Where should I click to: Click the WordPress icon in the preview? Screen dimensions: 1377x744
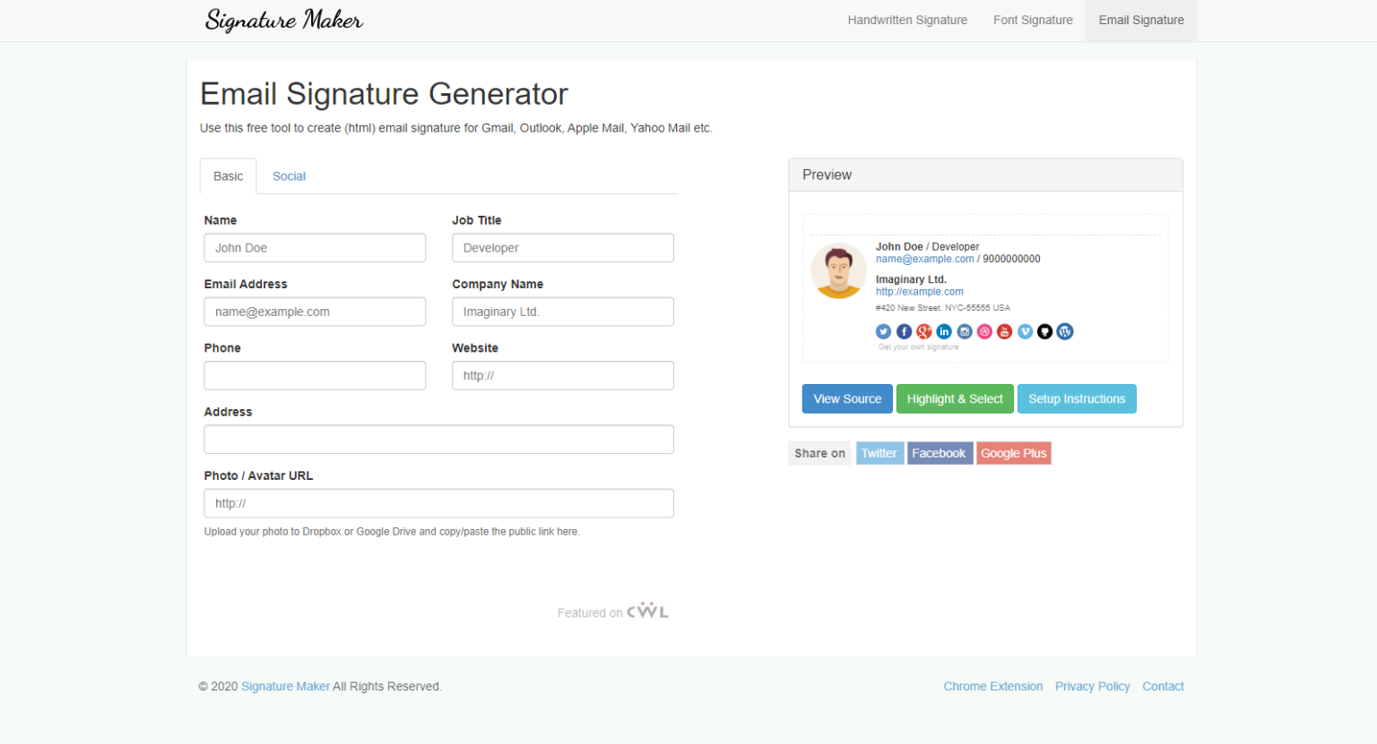pos(1064,331)
